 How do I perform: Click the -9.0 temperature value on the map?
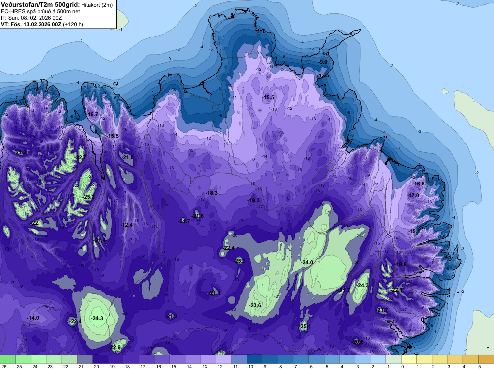323,62
